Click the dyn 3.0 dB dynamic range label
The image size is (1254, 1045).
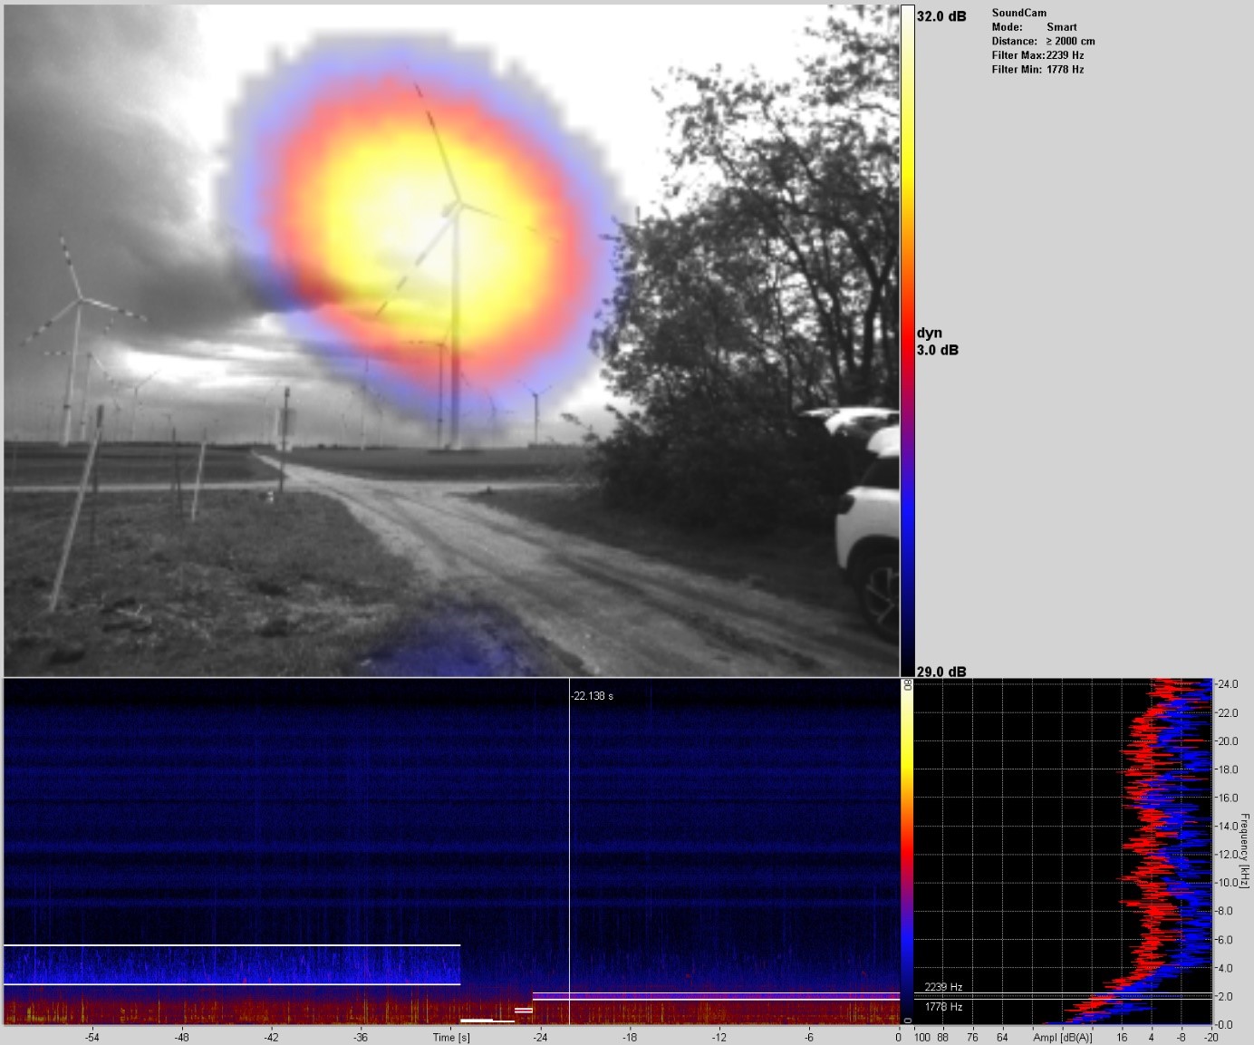[937, 342]
